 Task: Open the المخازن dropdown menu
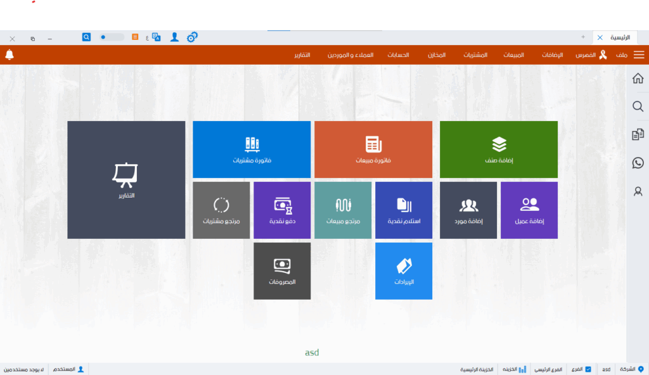(x=436, y=55)
